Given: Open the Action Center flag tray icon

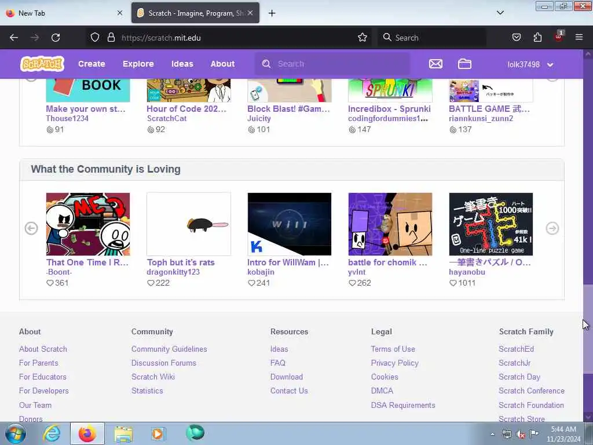Looking at the screenshot, I should click(534, 434).
